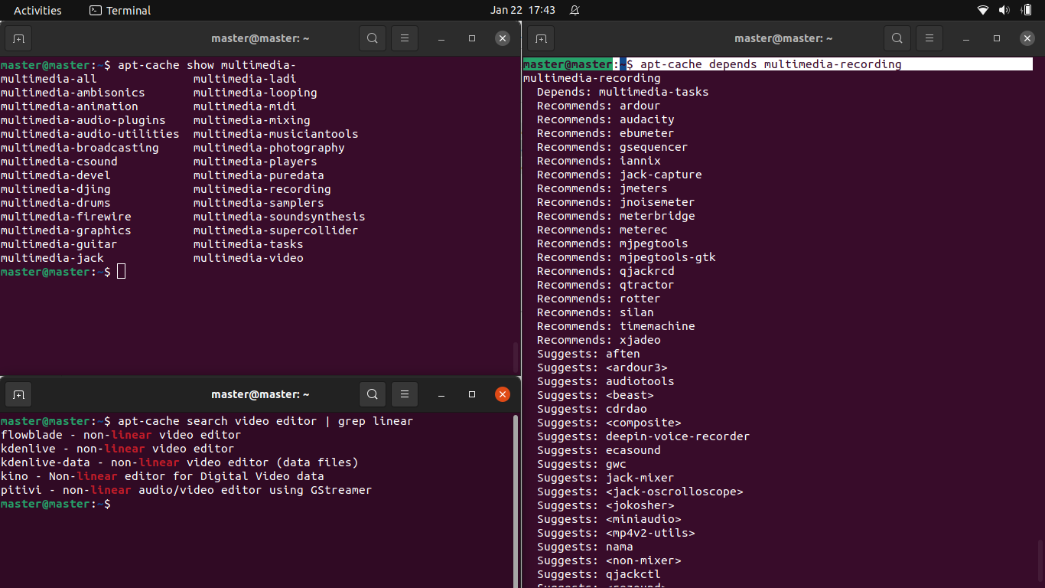Click 'apt-cache show multimedia-' command text
Screen dimensions: 1045x588
(207, 65)
